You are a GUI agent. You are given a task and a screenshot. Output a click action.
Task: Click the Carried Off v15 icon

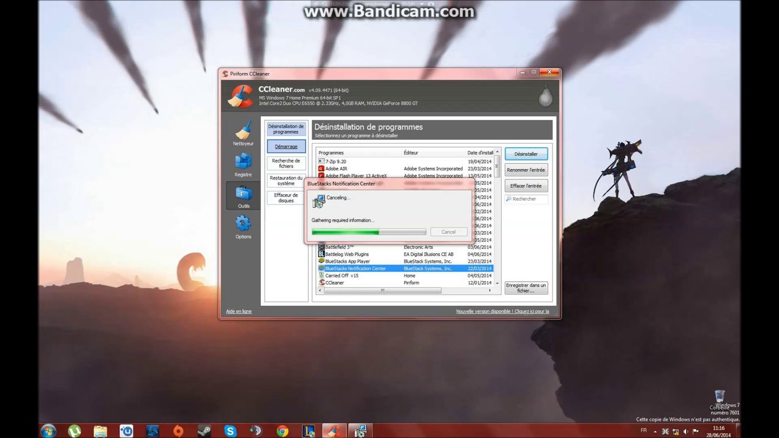[x=321, y=276]
